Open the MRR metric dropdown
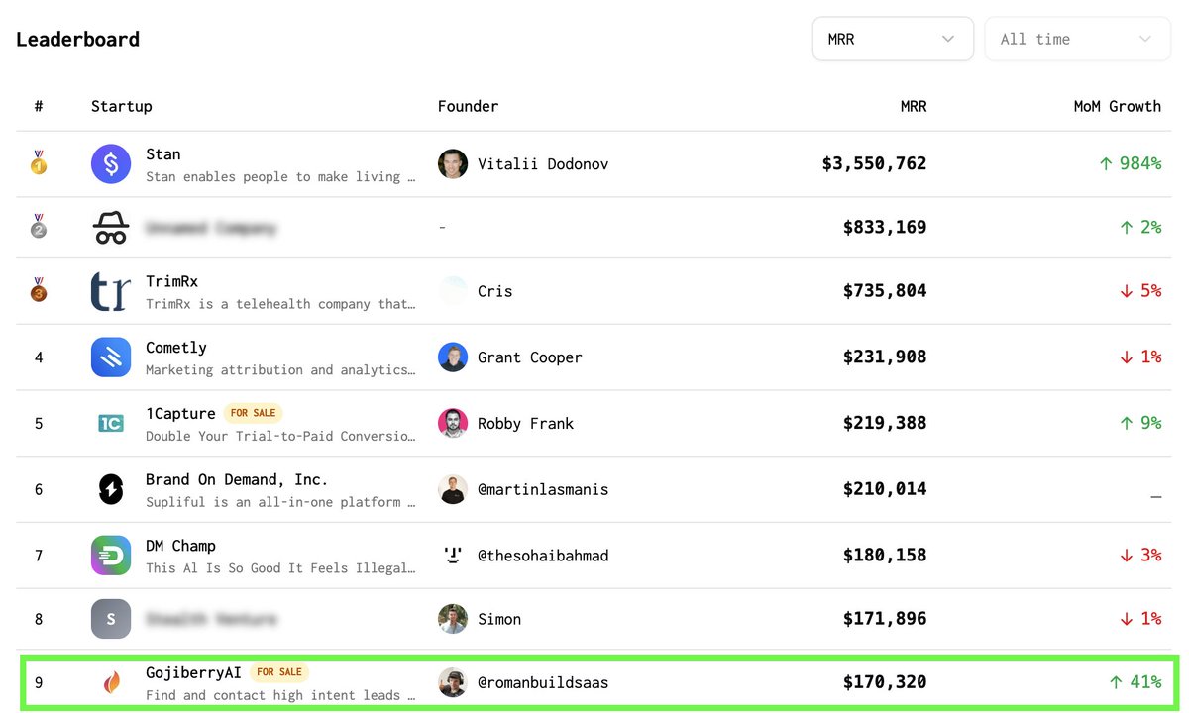 click(x=893, y=39)
